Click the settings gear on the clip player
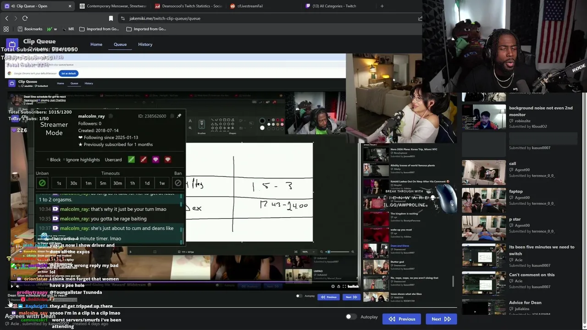The width and height of the screenshot is (587, 330). (x=333, y=286)
